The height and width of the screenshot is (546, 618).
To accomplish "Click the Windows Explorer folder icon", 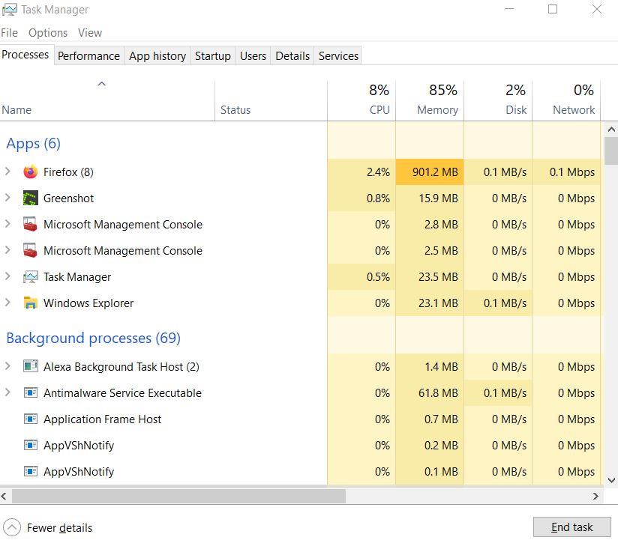I will (30, 303).
